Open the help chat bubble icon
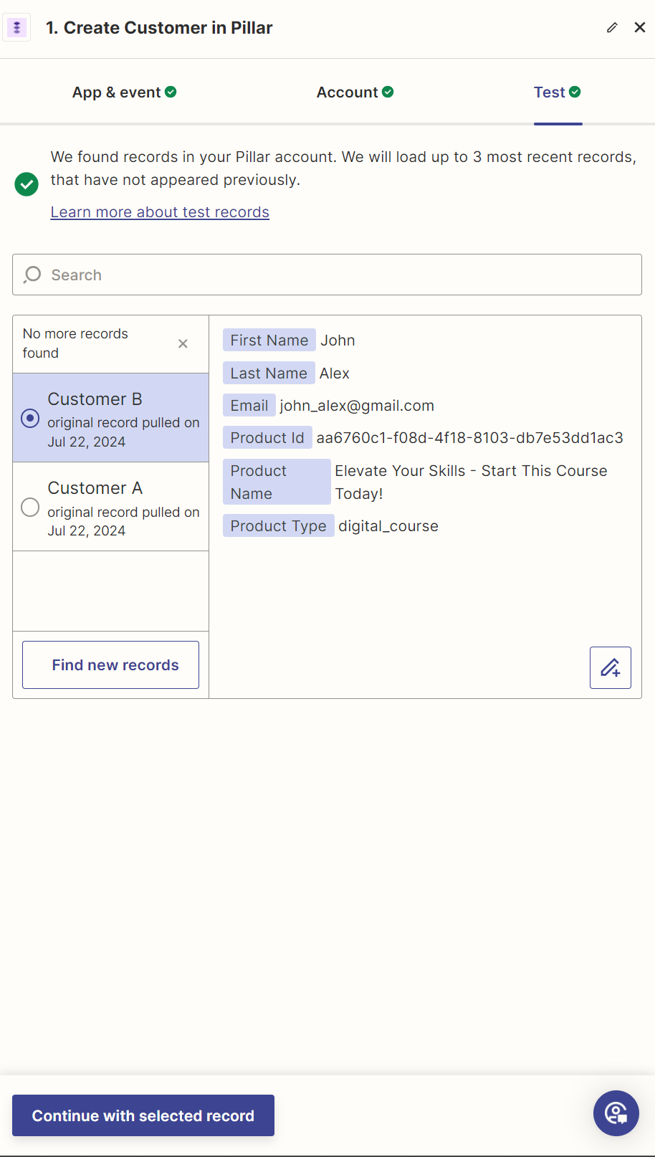 (x=616, y=1113)
